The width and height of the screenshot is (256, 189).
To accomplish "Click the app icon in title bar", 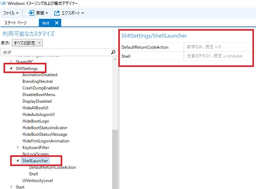I will coord(3,3).
